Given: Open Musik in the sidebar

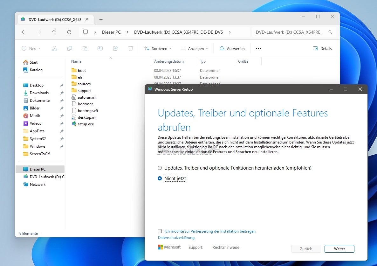Looking at the screenshot, I should point(31,116).
